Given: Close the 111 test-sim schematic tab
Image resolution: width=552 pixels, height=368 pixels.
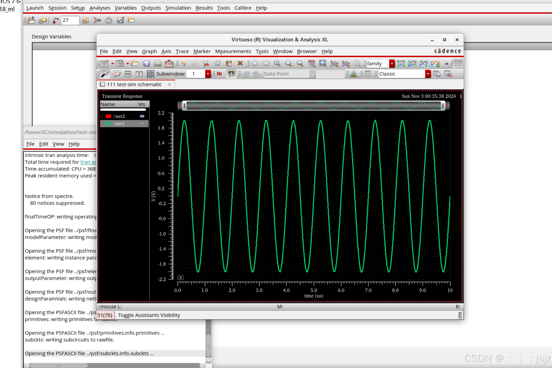Looking at the screenshot, I should pyautogui.click(x=170, y=84).
